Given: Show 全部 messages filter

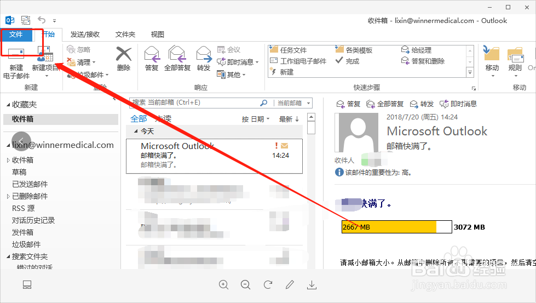Looking at the screenshot, I should tap(139, 119).
